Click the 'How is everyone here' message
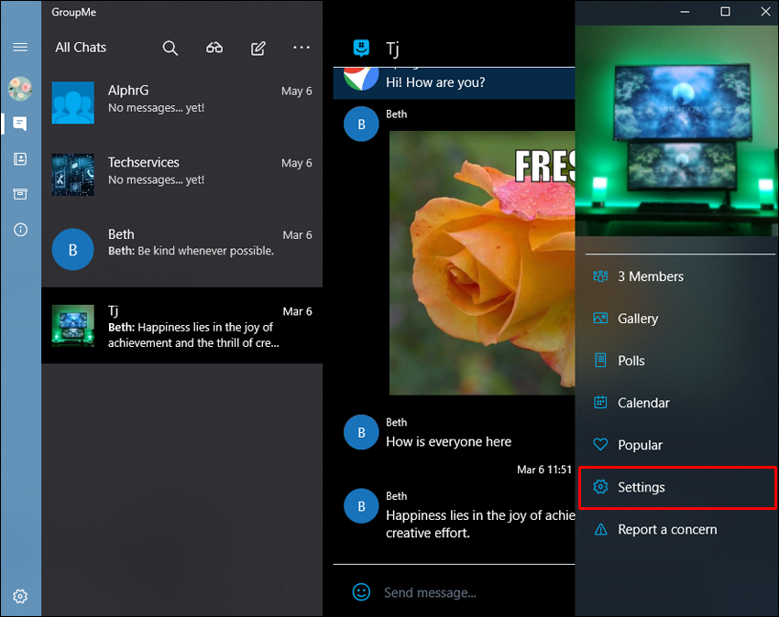 coord(449,442)
